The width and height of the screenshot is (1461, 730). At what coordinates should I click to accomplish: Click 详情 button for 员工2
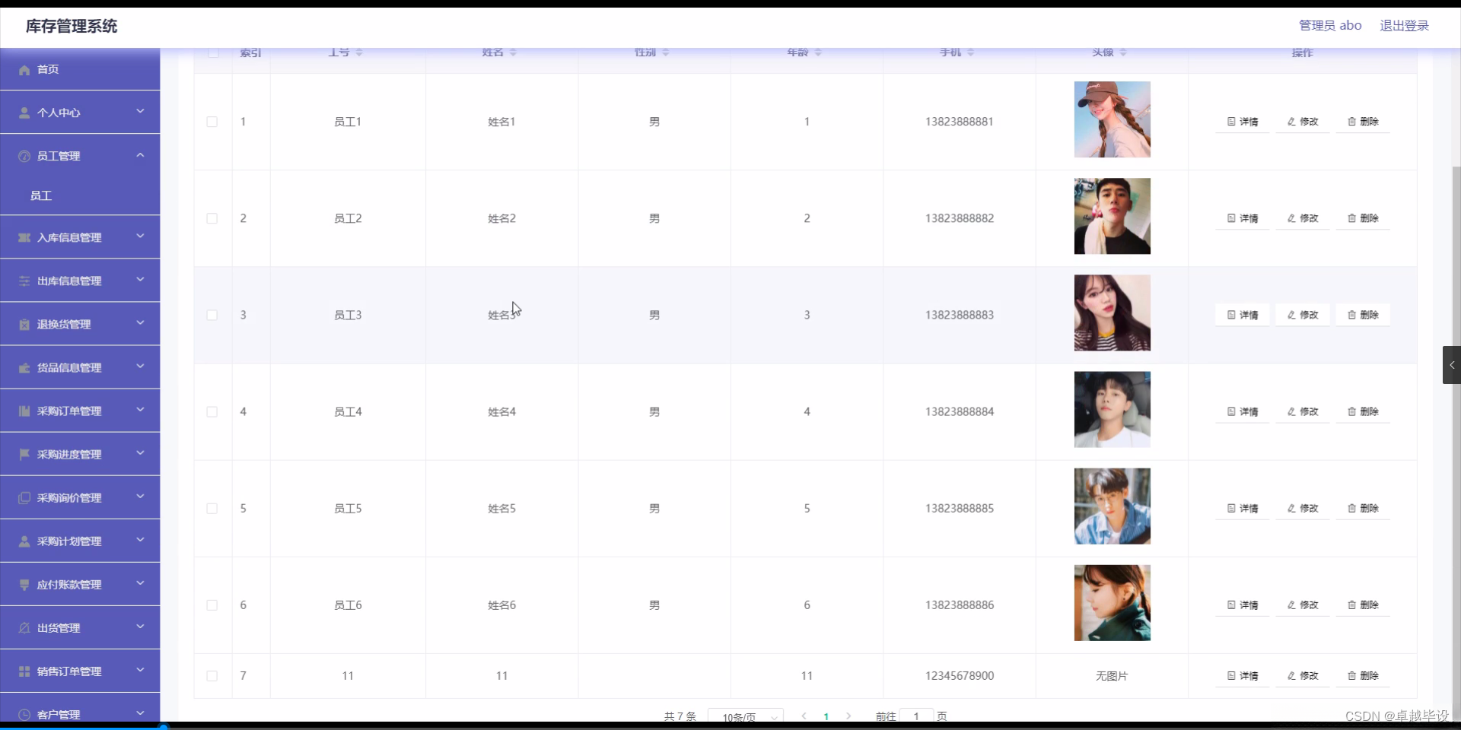[1243, 217]
